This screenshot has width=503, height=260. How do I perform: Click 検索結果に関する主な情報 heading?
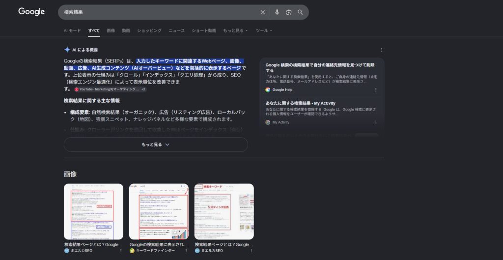92,101
